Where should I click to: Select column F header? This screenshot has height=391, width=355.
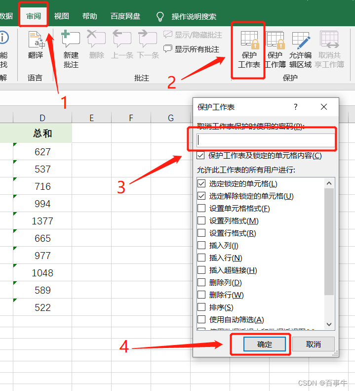[131, 118]
